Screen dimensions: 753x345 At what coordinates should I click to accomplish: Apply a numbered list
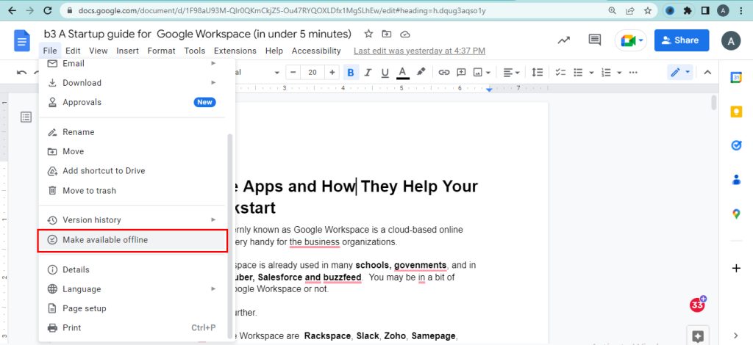(607, 73)
